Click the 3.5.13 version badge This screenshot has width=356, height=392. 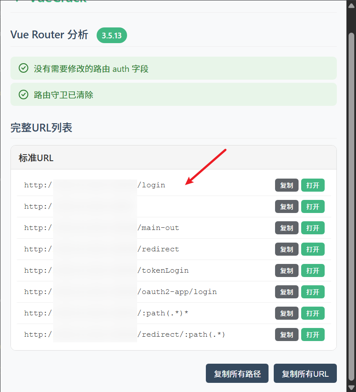tap(112, 35)
